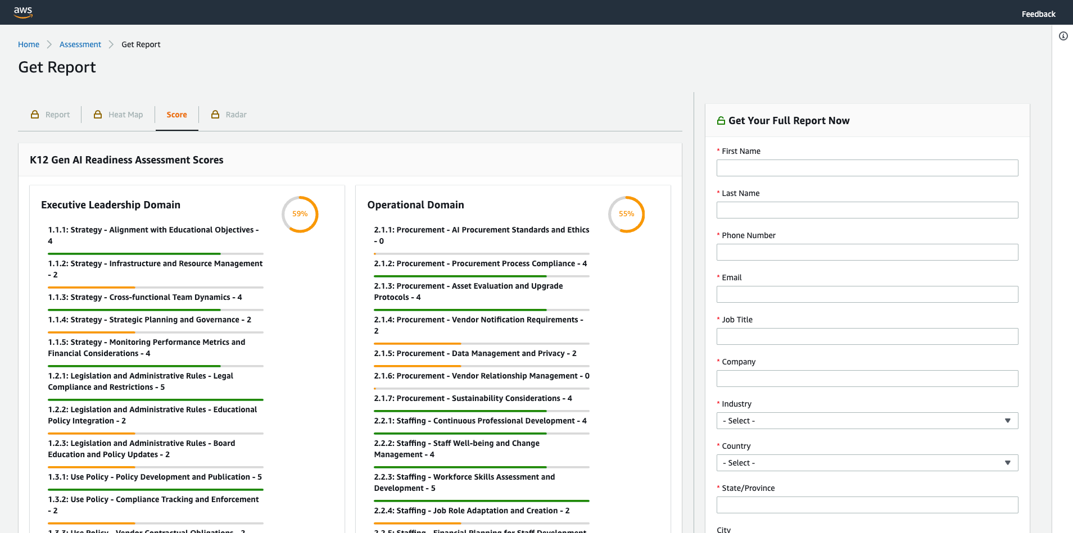Image resolution: width=1073 pixels, height=533 pixels.
Task: Click '1.2.3: Legislation and Administrative Rules - Board Education' row
Action: pos(142,449)
